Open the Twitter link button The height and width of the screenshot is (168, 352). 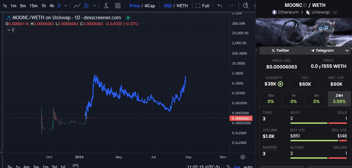coord(280,51)
